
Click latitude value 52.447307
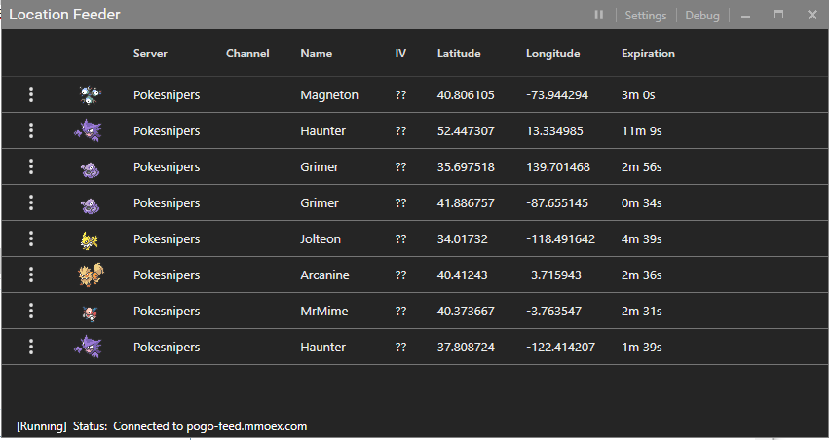click(x=466, y=131)
